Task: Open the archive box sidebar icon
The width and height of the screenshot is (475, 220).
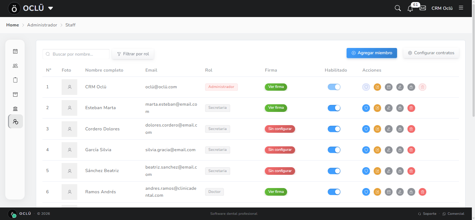Action: click(x=15, y=95)
